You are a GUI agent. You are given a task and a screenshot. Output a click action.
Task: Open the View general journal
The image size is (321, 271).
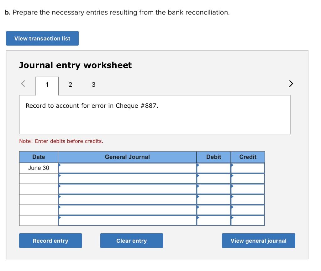pos(258,241)
